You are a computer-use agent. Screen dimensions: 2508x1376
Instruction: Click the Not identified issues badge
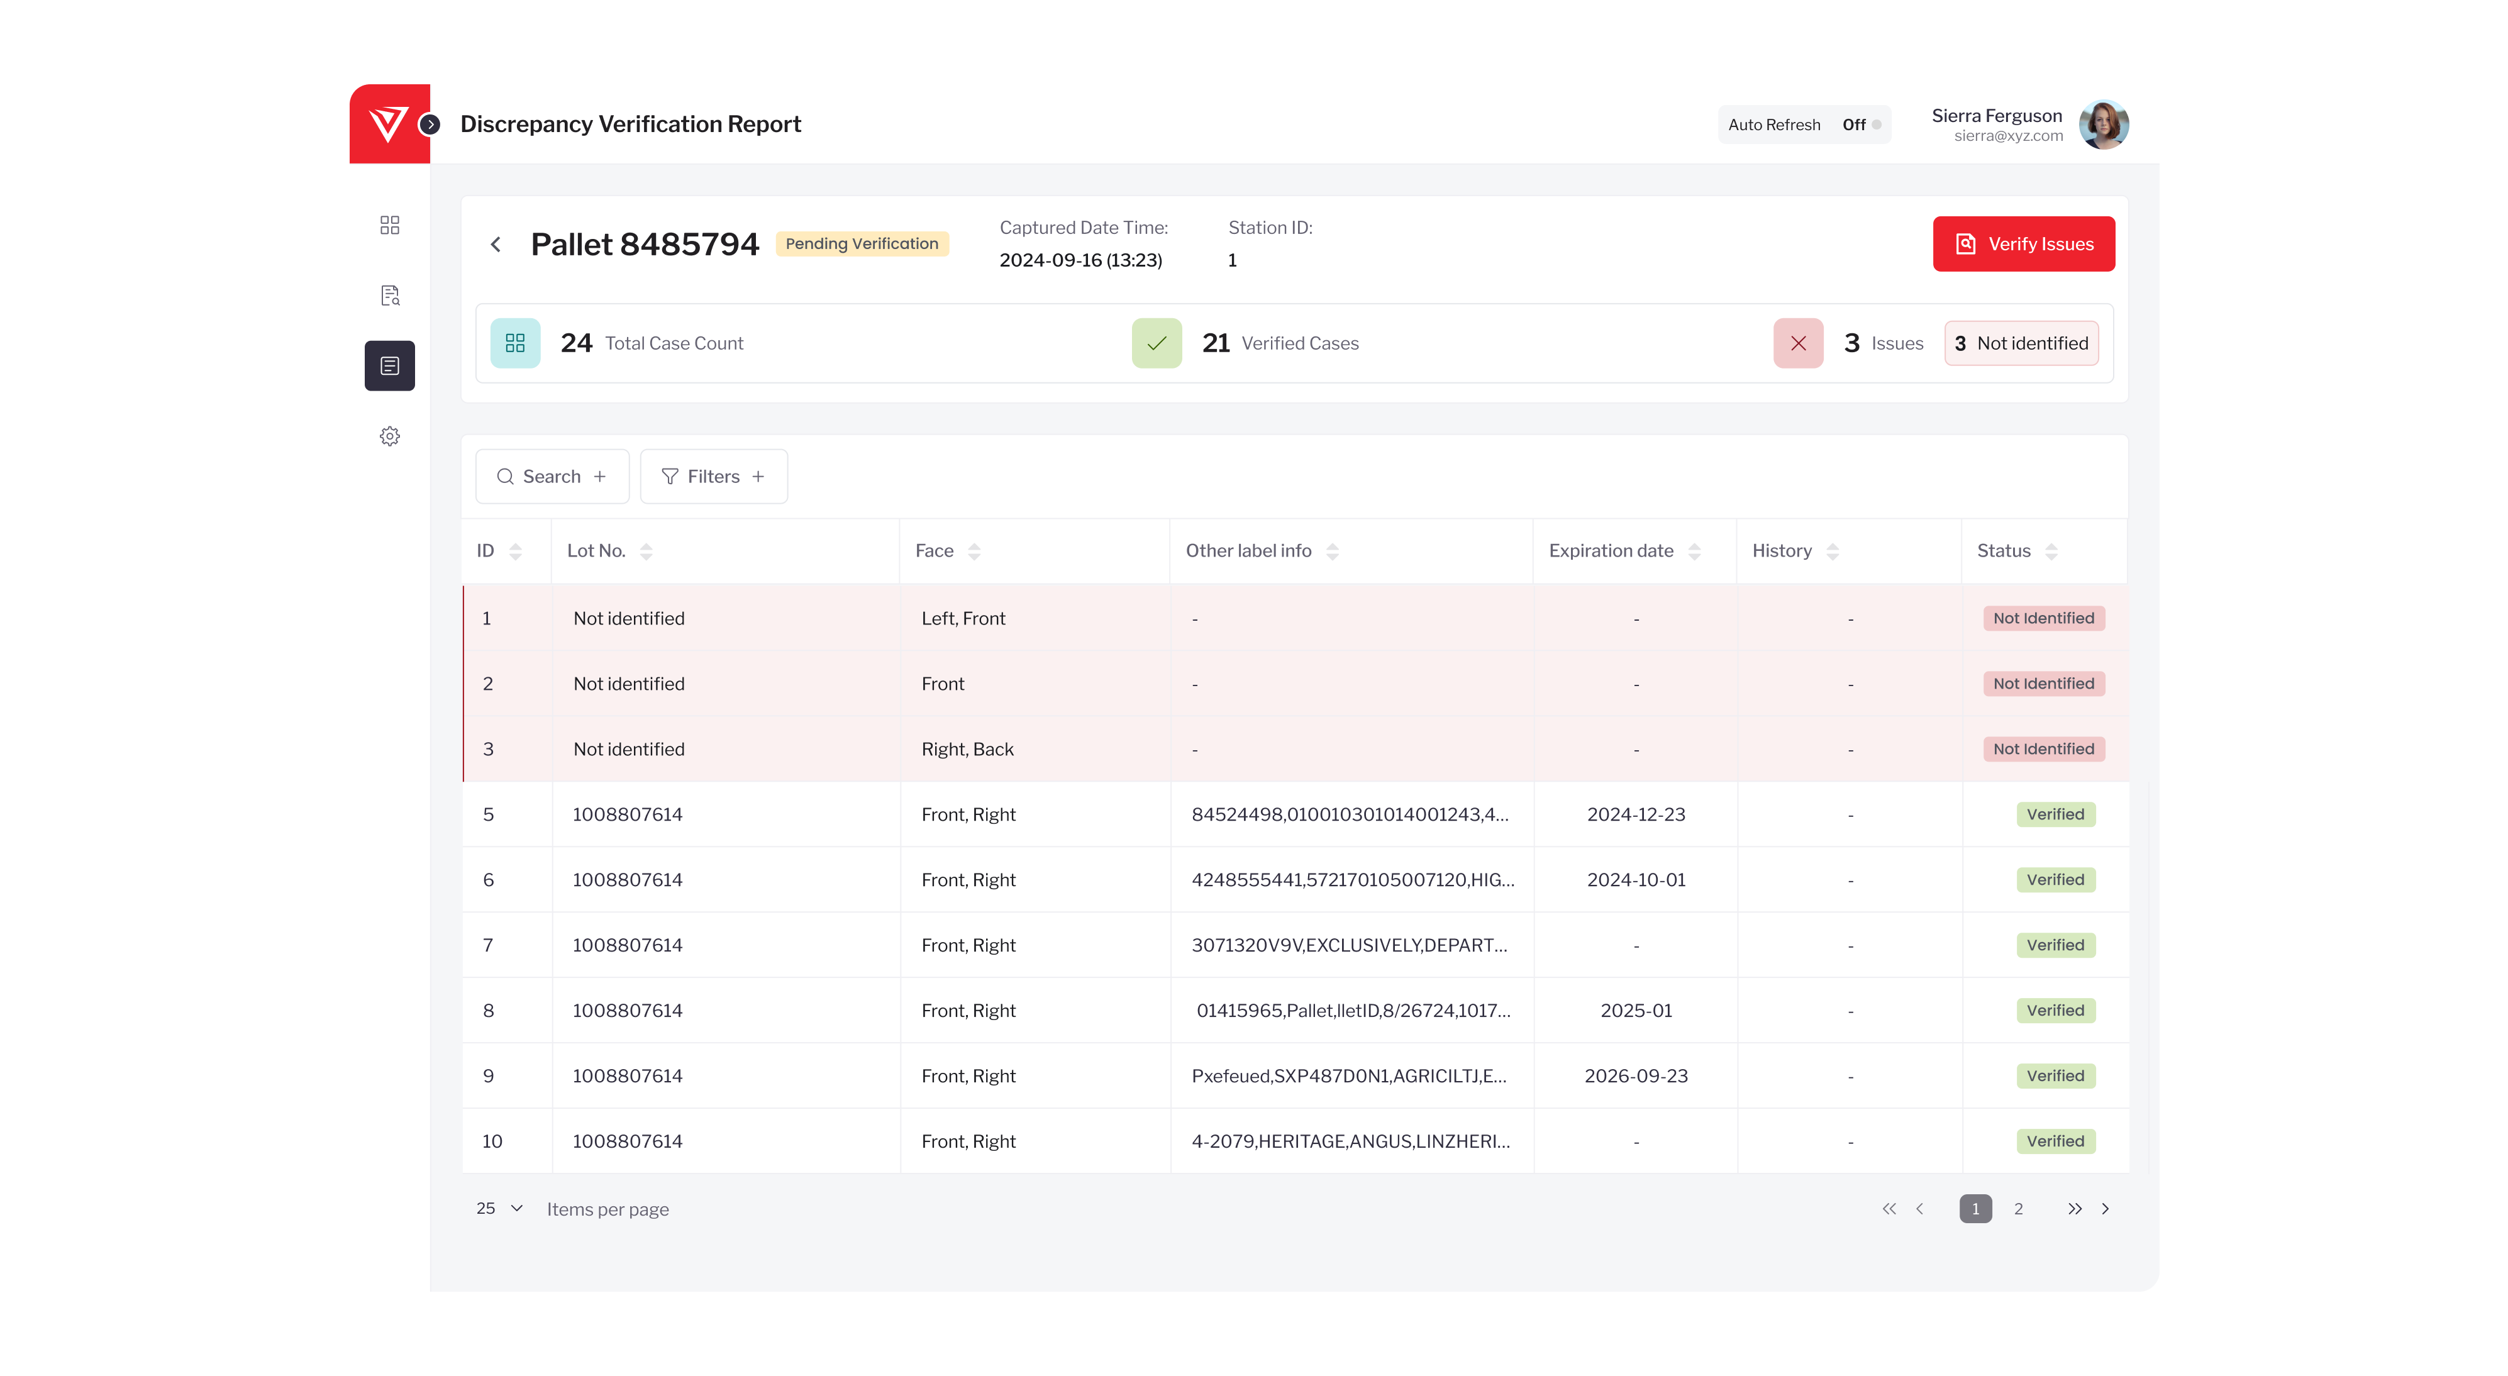point(2021,343)
